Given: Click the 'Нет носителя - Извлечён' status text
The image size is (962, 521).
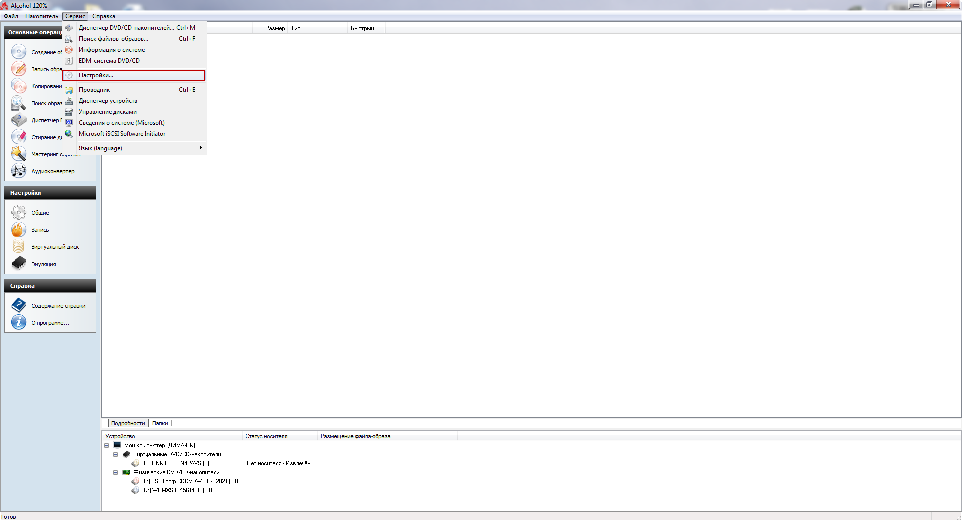Looking at the screenshot, I should coord(279,463).
